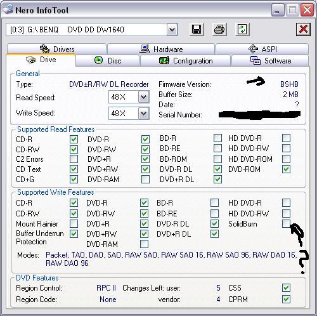Click the Region Code None value
Screen dimensions: 317x316
[x=108, y=300]
